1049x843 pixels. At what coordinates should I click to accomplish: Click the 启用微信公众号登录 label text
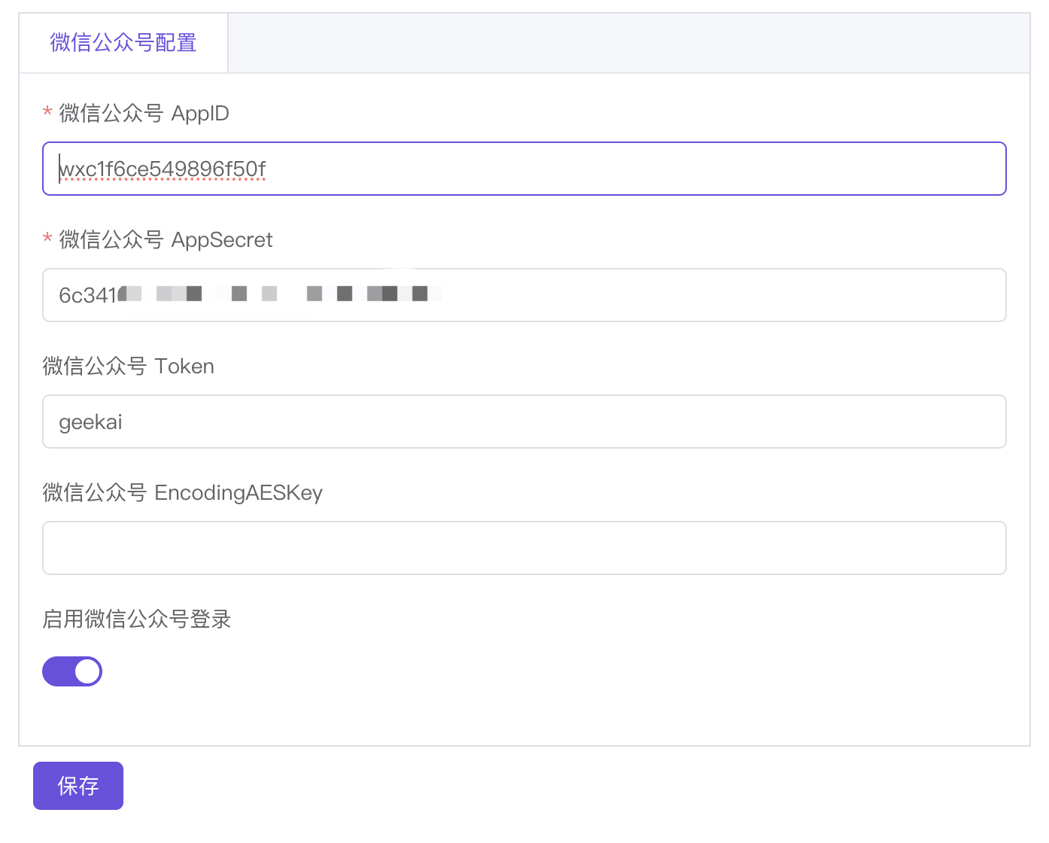click(136, 619)
